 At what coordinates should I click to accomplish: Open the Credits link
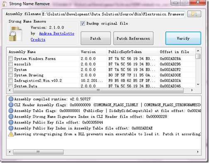coord(38,40)
